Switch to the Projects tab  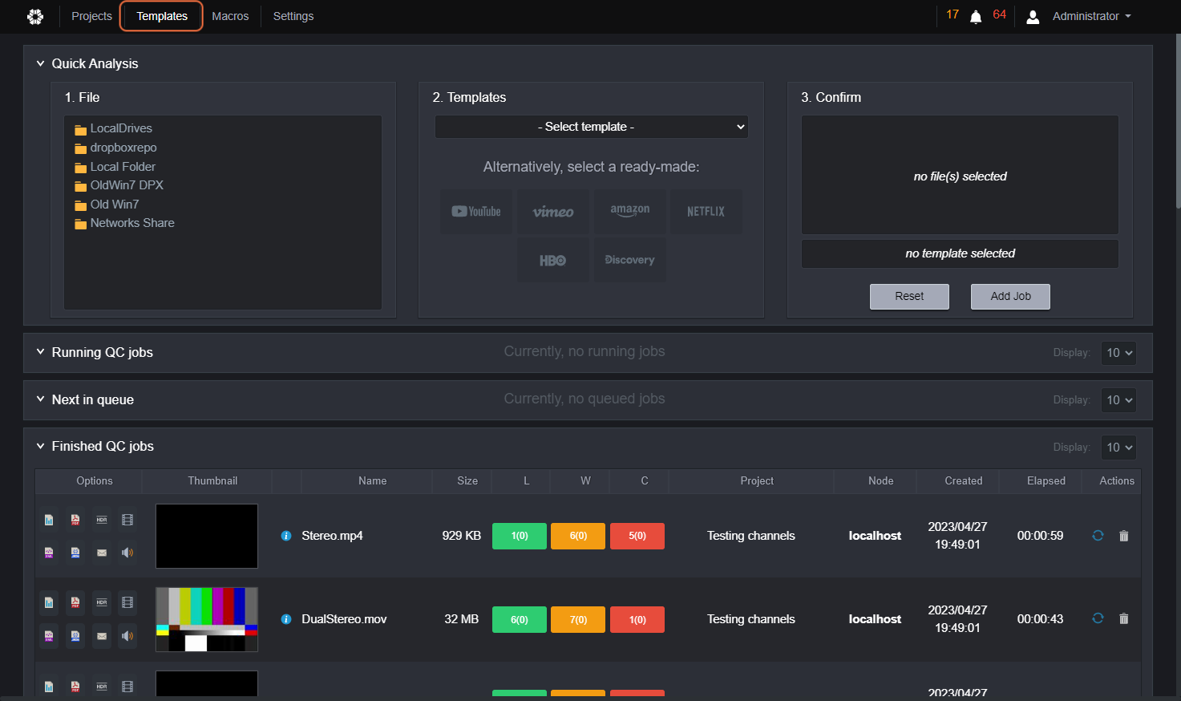pos(91,16)
